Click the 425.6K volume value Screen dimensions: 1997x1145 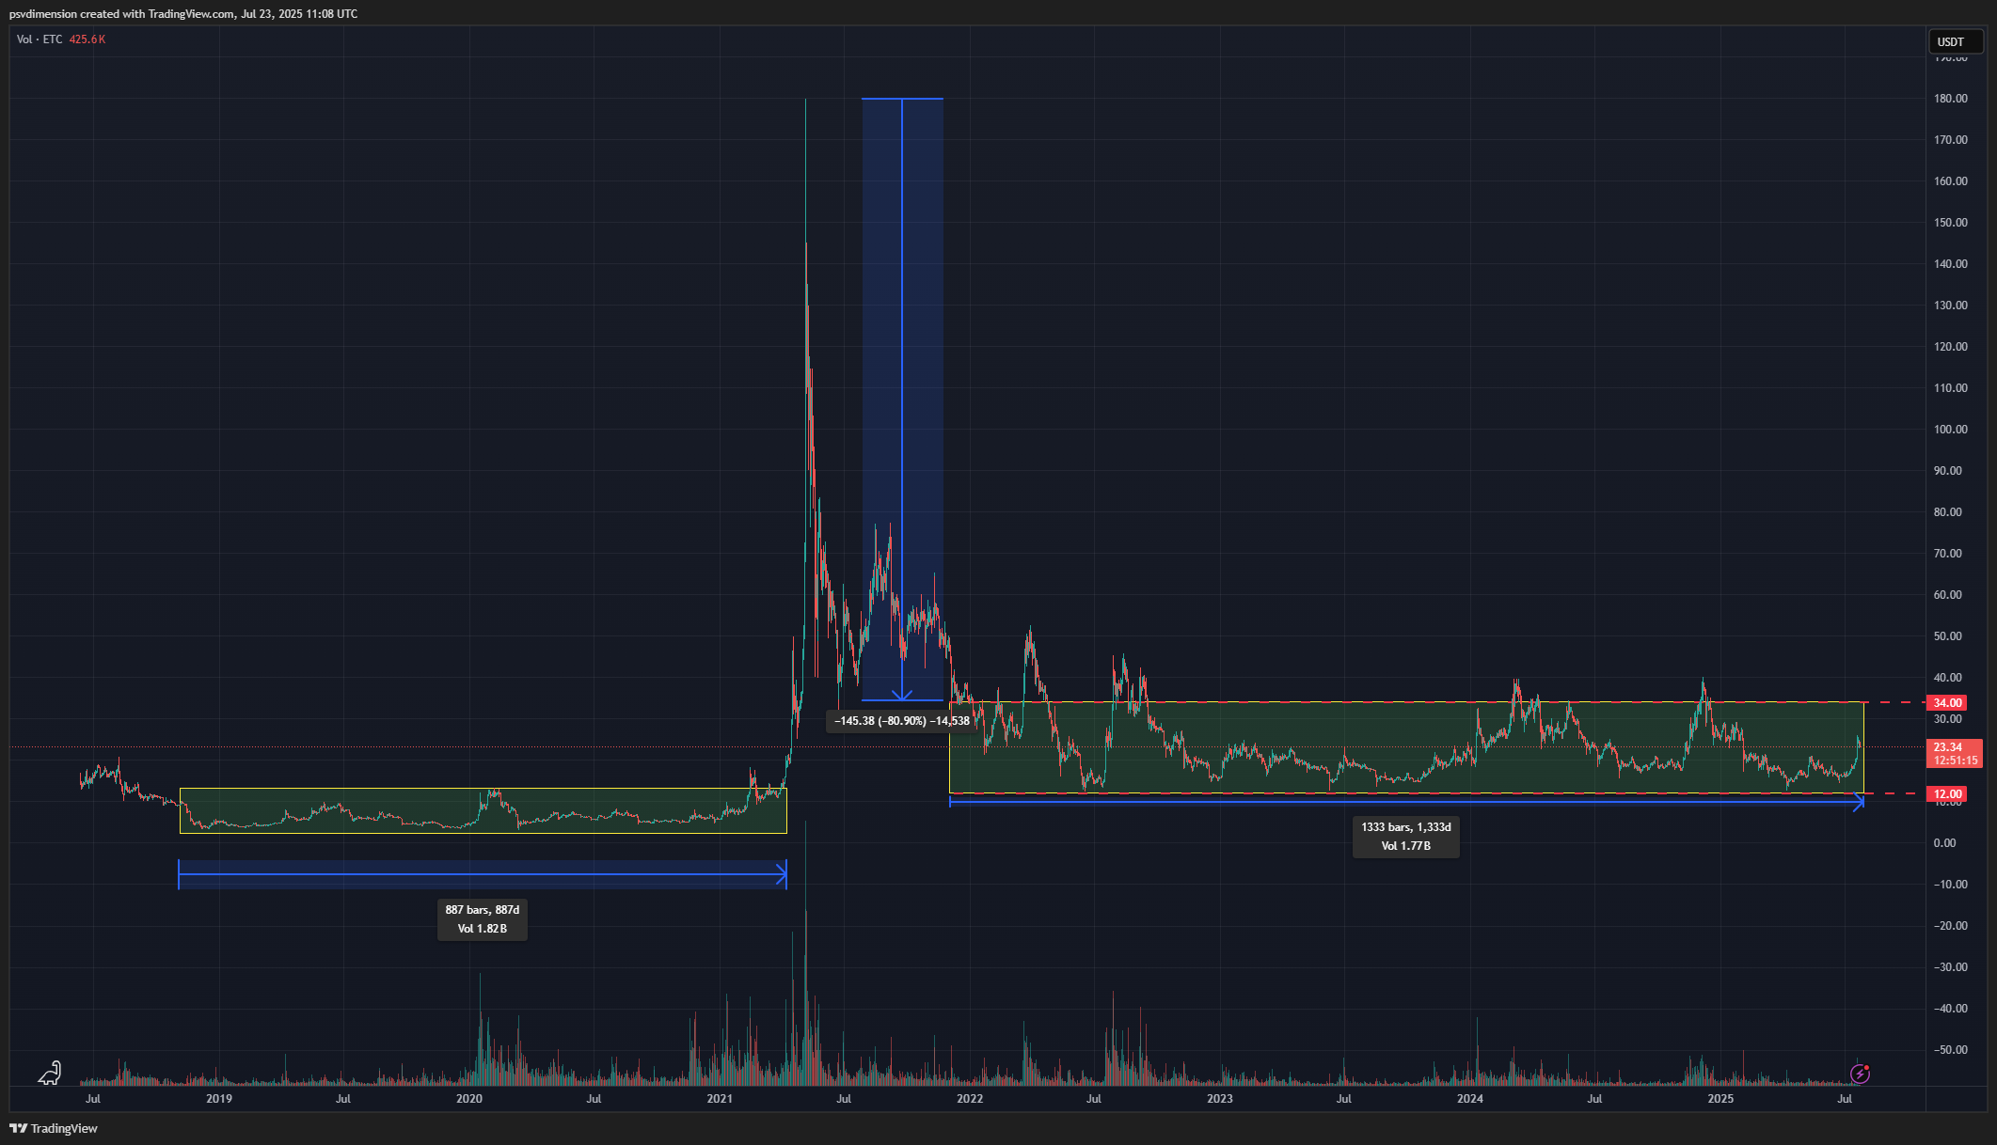[x=87, y=39]
